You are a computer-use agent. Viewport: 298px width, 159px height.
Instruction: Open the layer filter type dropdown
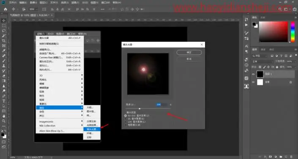[x=260, y=56]
